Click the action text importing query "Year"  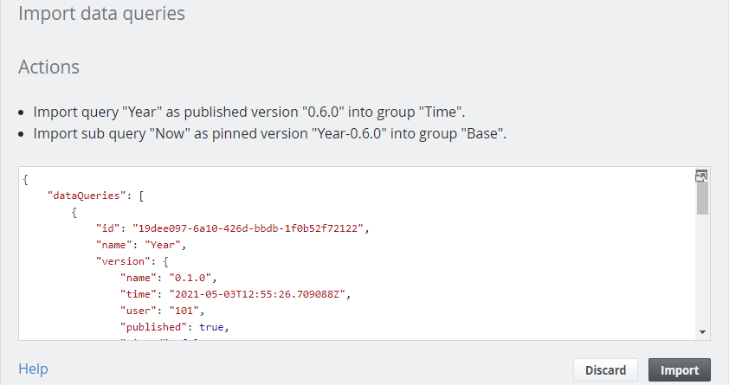point(249,112)
